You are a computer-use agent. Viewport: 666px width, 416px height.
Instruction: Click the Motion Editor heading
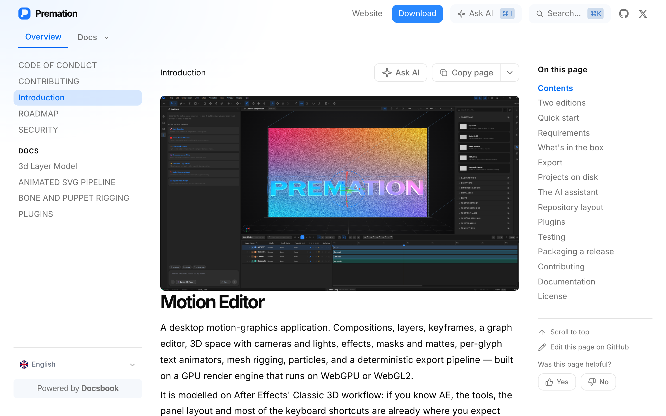pos(212,302)
